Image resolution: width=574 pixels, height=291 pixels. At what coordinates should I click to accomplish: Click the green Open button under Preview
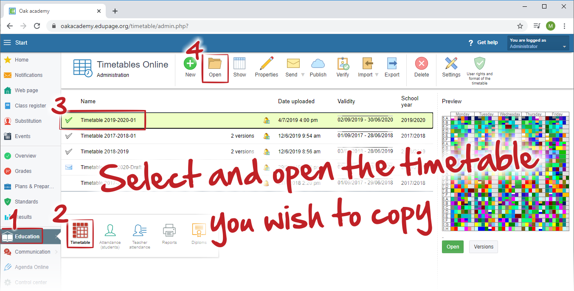(x=453, y=247)
